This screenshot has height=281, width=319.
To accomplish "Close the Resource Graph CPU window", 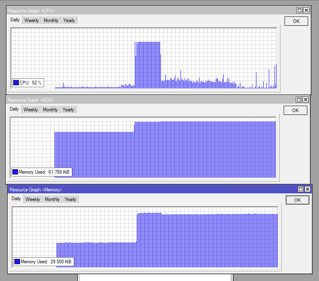I will (306, 10).
